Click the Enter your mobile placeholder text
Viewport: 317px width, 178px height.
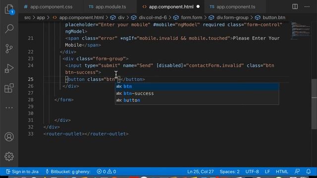(124, 25)
